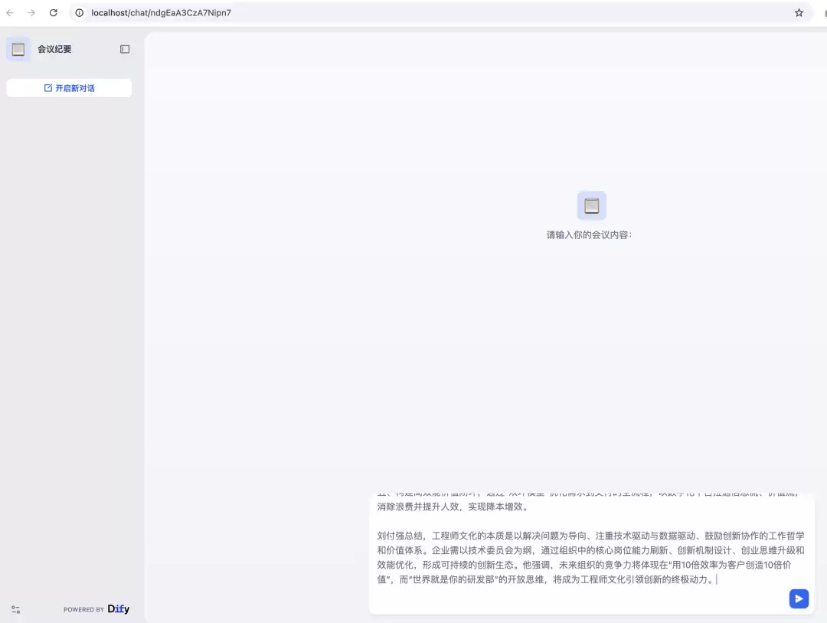This screenshot has height=623, width=827.
Task: Reload the current browser page
Action: coord(54,13)
